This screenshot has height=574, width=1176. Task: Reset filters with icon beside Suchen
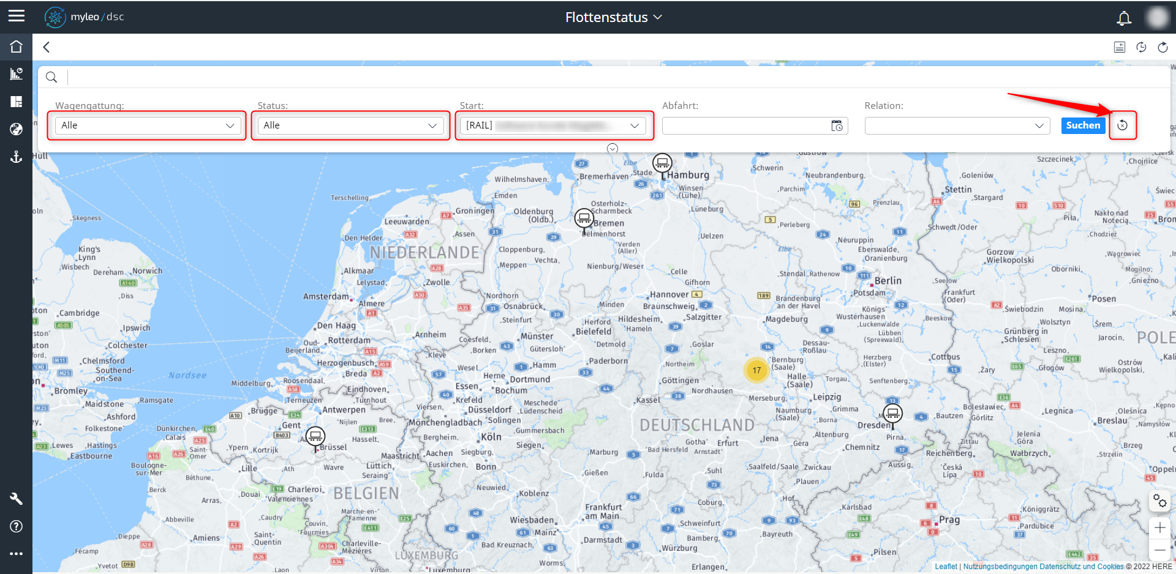click(1122, 125)
